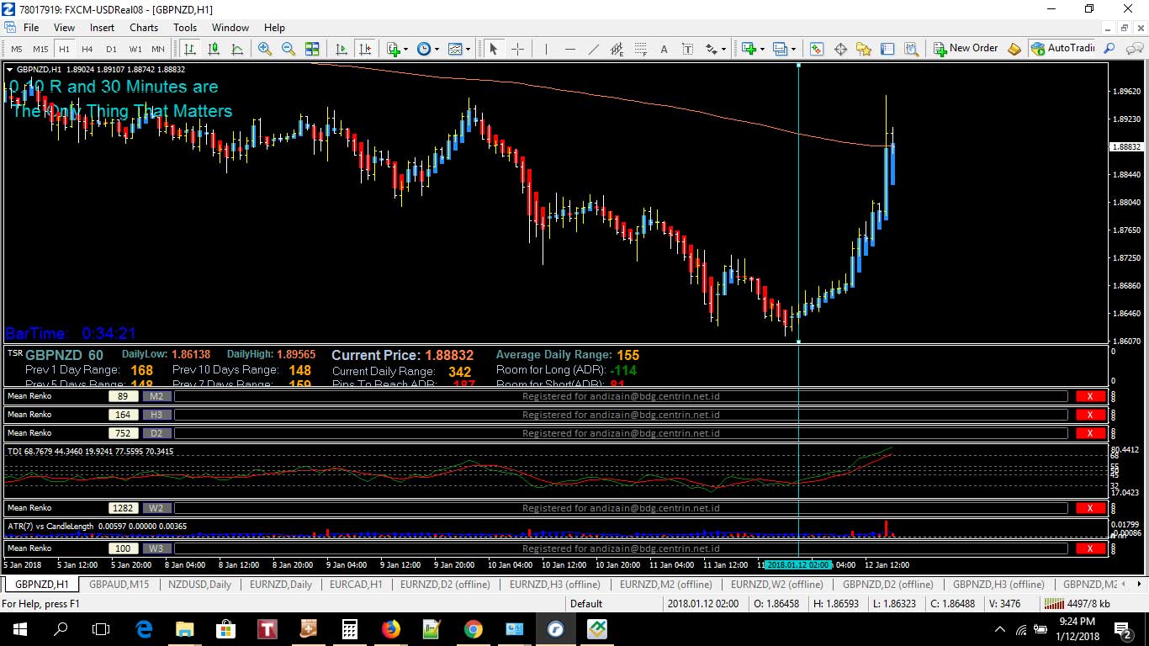This screenshot has width=1149, height=646.
Task: Switch to line chart display
Action: pyautogui.click(x=237, y=49)
